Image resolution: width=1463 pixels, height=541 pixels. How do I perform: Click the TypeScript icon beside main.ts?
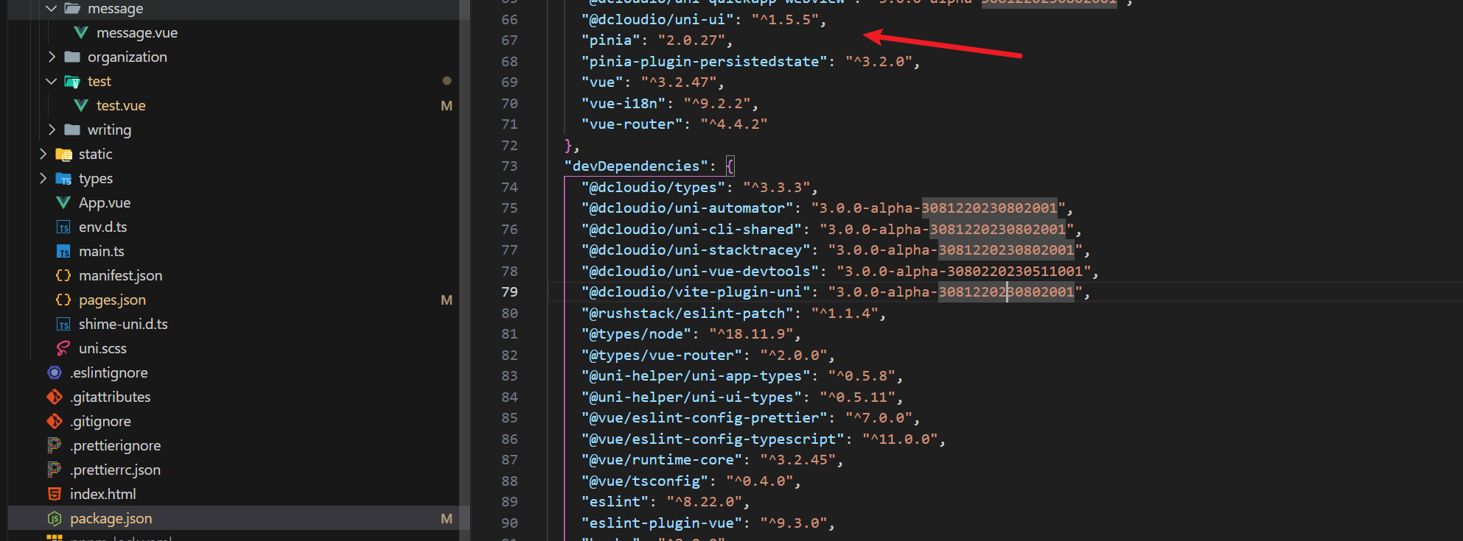click(63, 252)
